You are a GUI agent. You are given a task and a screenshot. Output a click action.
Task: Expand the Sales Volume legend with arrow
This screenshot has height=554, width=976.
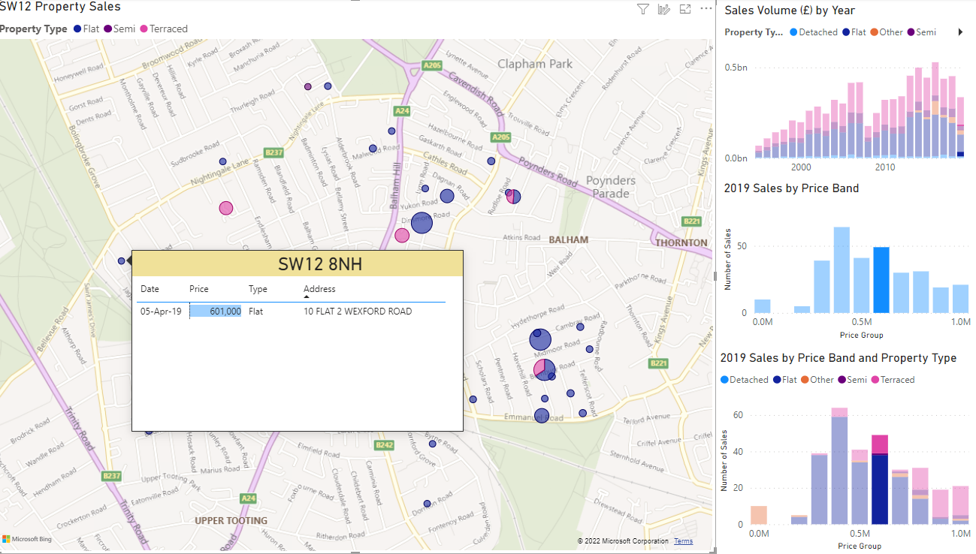coord(960,32)
